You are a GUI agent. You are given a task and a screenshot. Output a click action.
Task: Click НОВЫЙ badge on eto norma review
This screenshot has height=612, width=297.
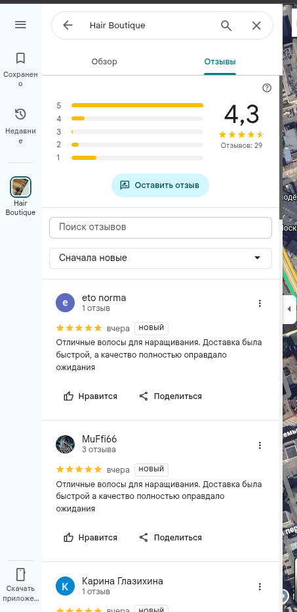pos(151,328)
